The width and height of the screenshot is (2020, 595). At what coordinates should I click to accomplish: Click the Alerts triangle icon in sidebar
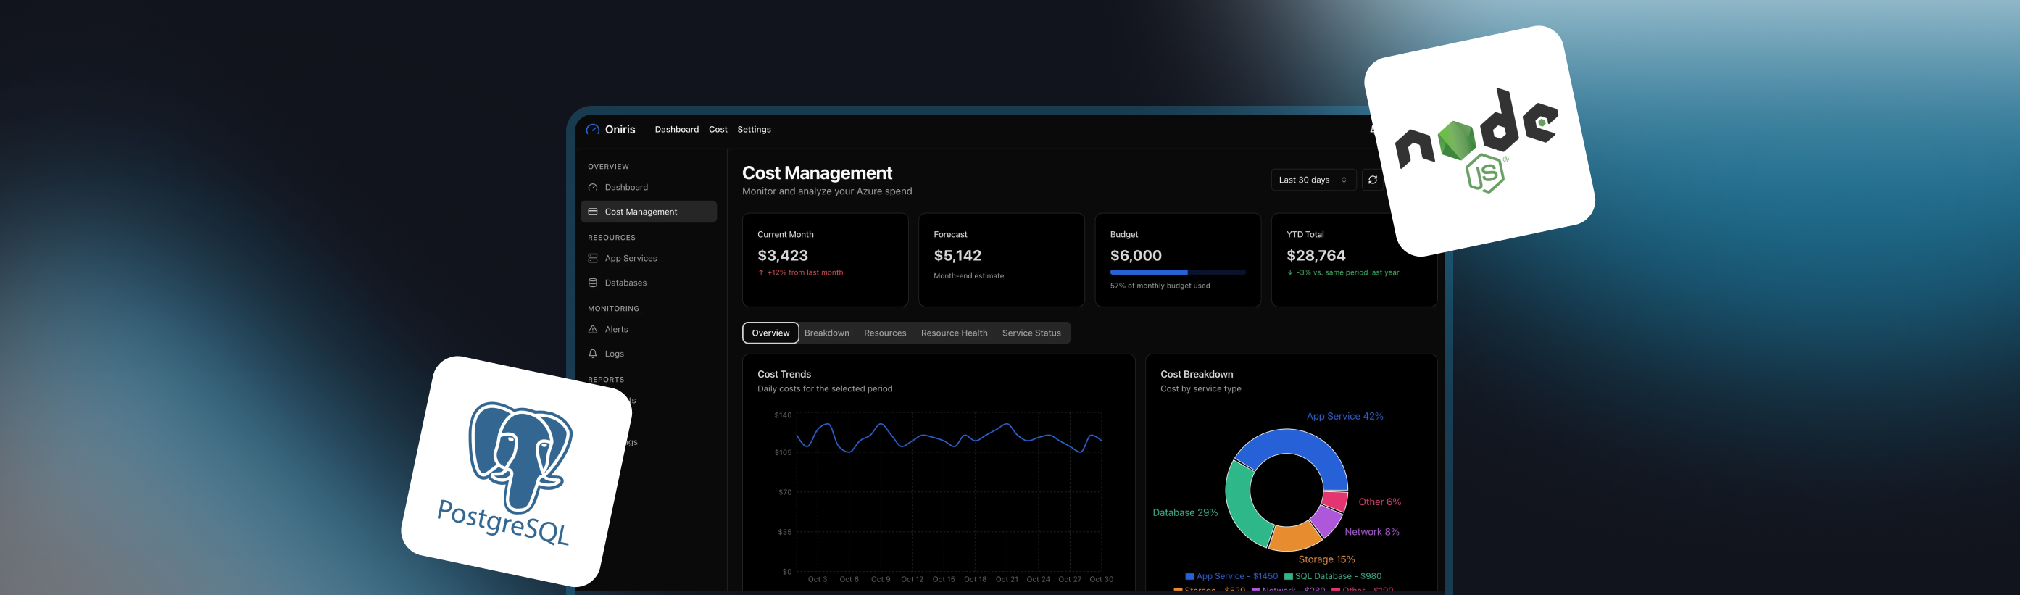coord(593,329)
